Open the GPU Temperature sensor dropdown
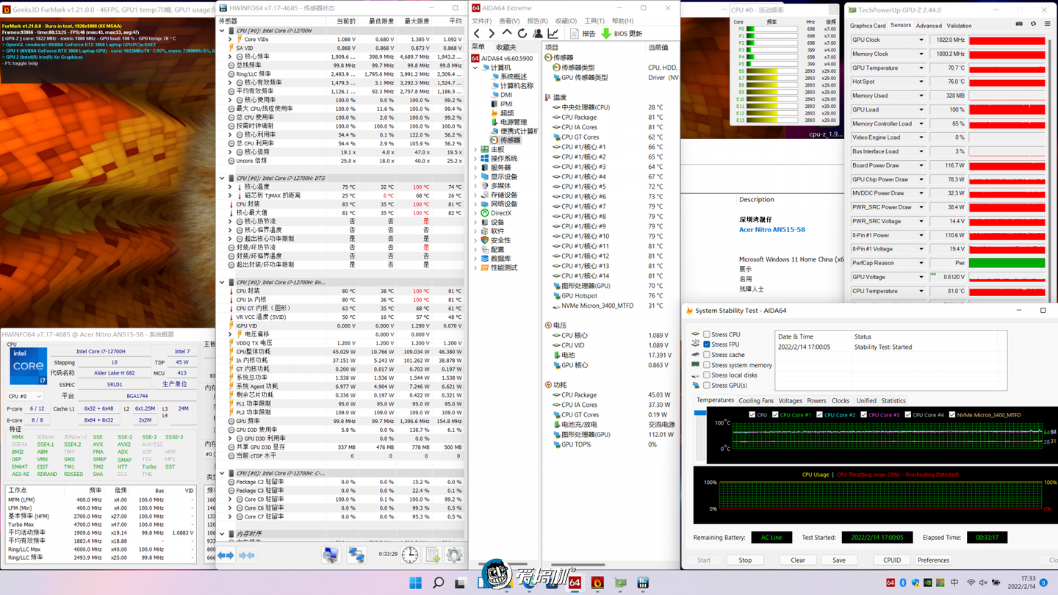The width and height of the screenshot is (1058, 595). [921, 68]
